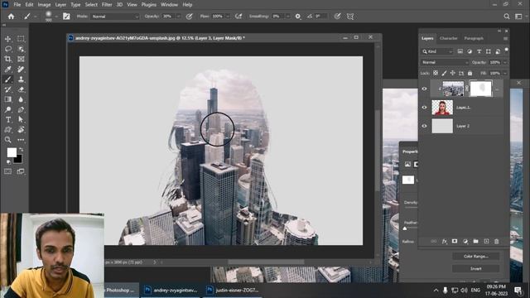Select the Horizontal Type tool
Screen dimensions: 530x298
tap(7, 119)
